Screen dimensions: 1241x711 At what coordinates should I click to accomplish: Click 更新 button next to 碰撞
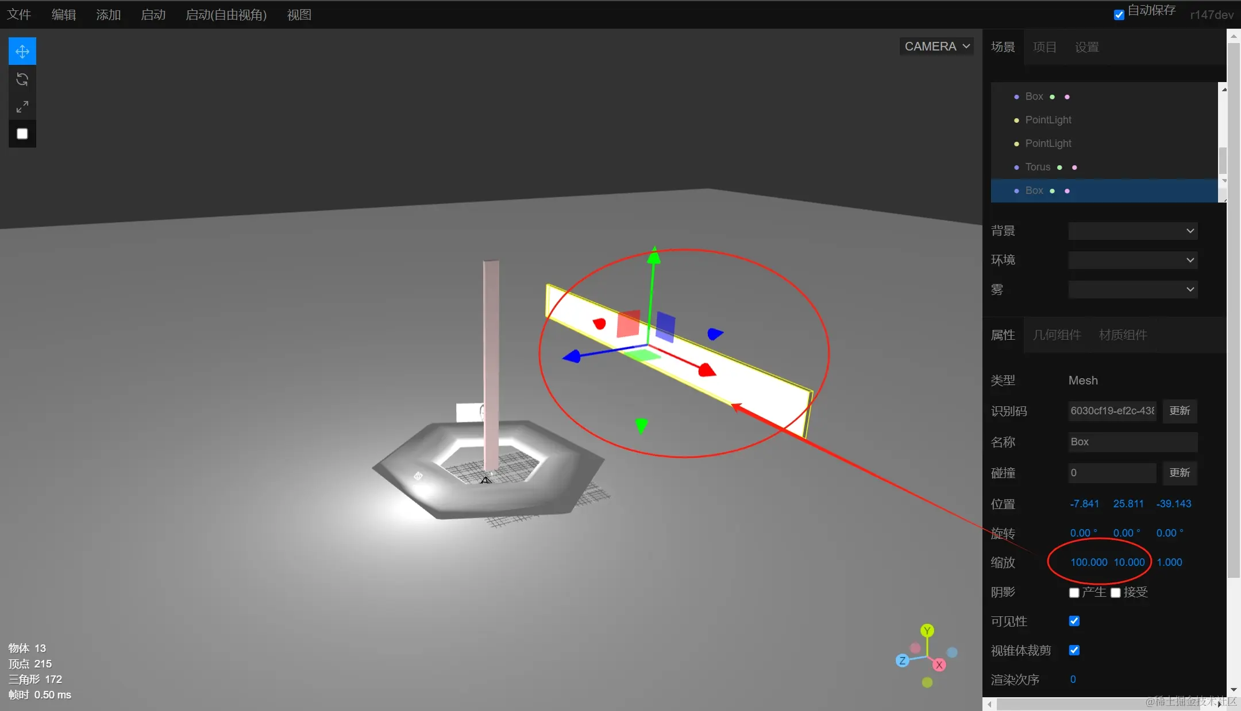[x=1180, y=473]
